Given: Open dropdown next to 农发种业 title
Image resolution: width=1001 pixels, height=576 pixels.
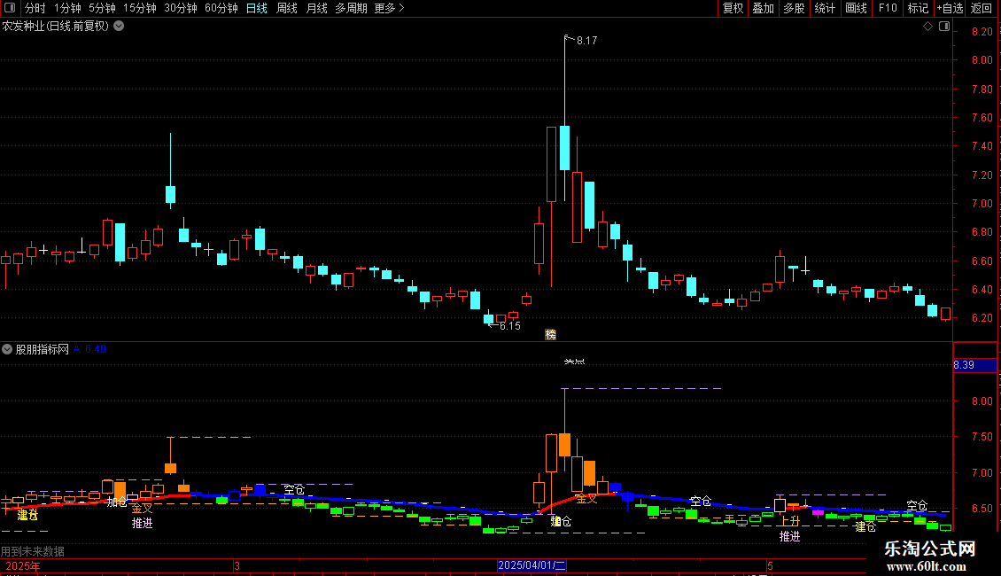Looking at the screenshot, I should pos(119,27).
